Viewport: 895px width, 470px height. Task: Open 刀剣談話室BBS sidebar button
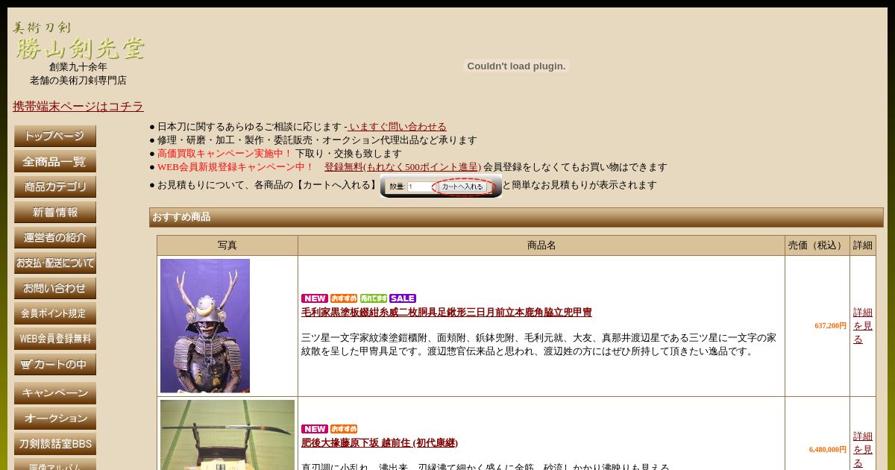[55, 444]
